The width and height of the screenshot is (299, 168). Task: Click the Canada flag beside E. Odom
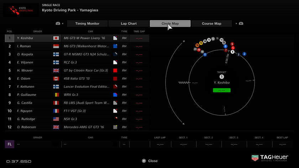coord(56,79)
